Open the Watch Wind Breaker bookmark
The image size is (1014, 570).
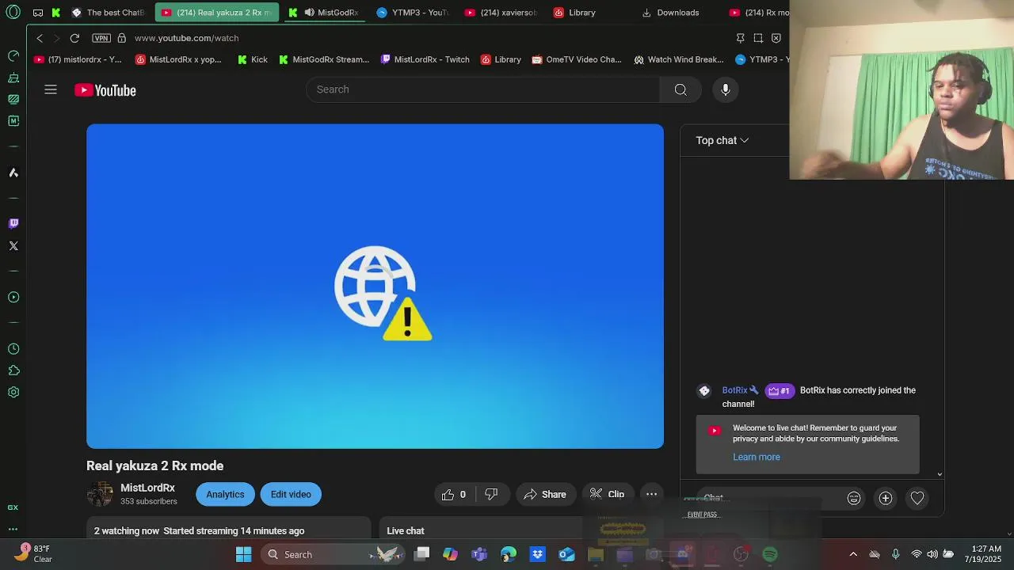[678, 59]
